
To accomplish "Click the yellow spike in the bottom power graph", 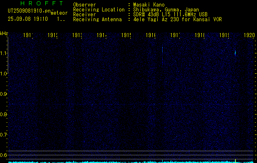I will (235, 160).
